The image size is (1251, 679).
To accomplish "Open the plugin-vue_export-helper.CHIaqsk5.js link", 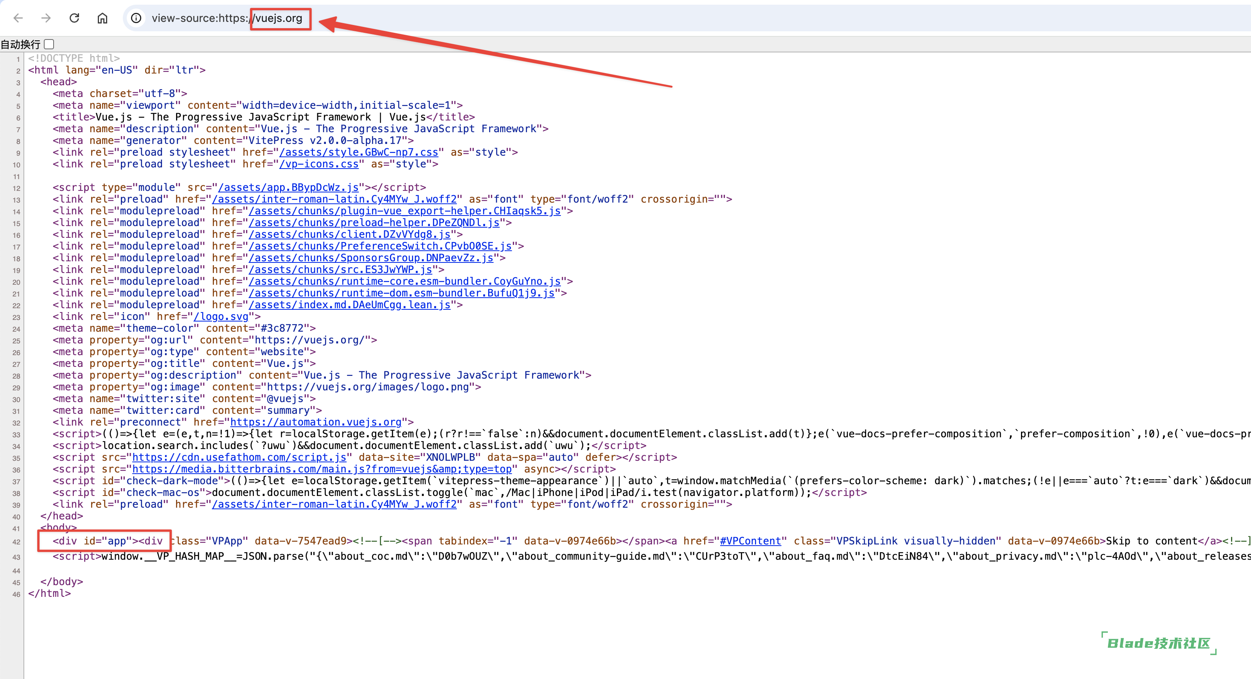I will [x=405, y=211].
